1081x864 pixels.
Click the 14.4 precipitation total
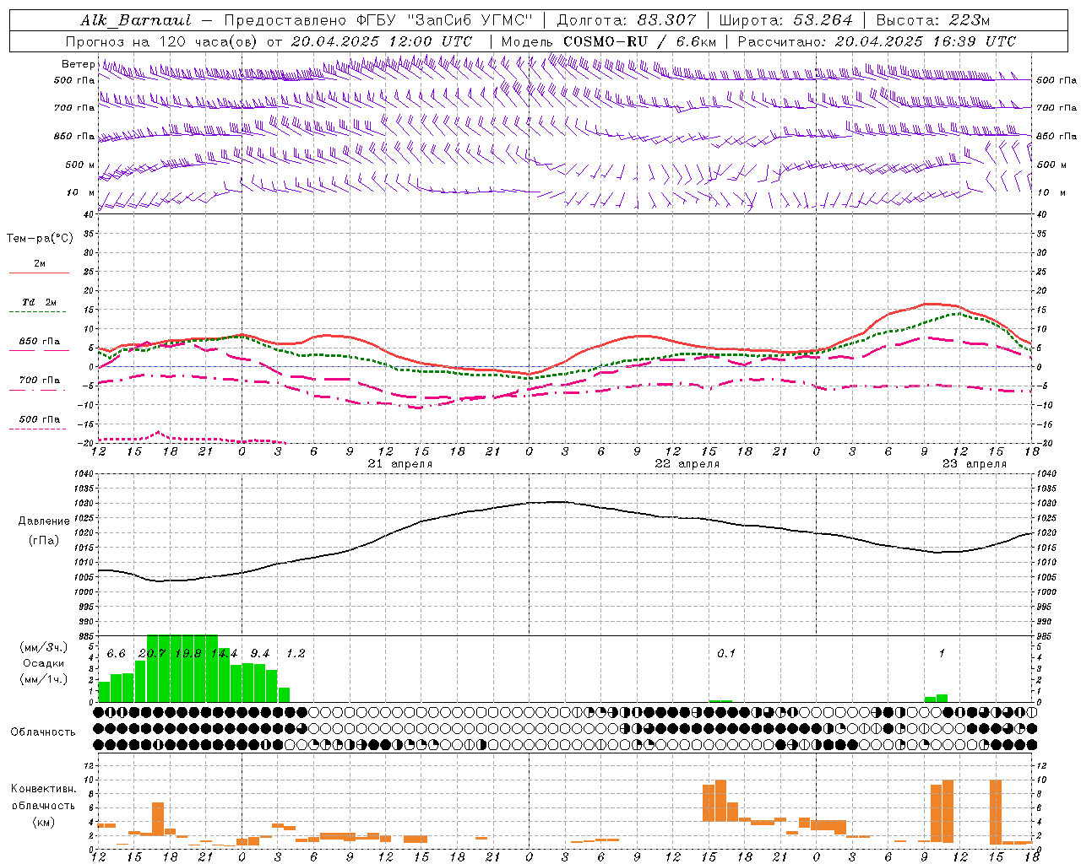(225, 654)
